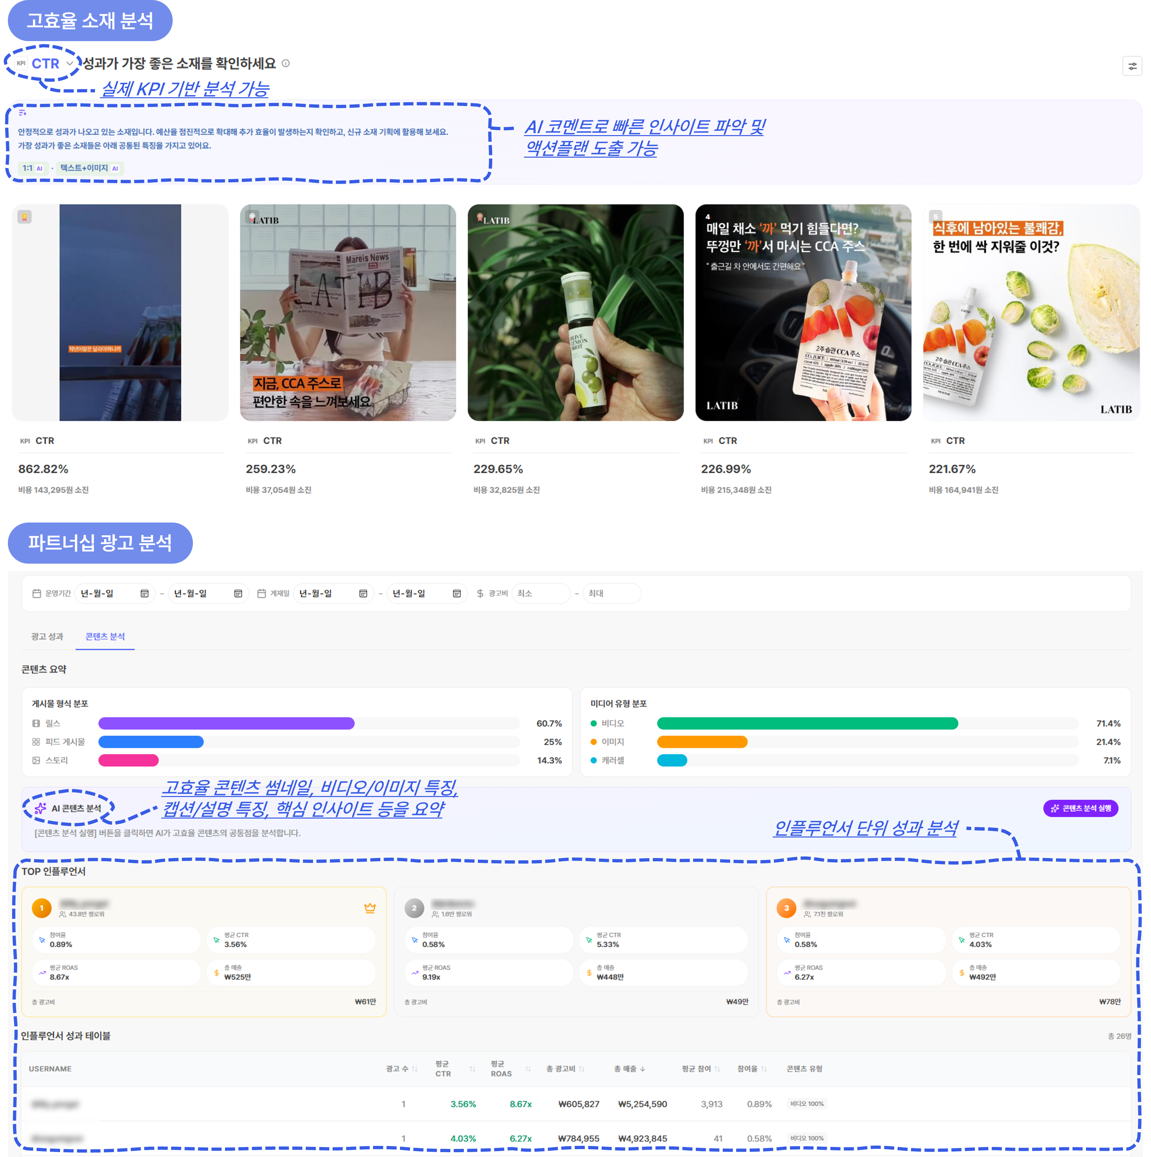The image size is (1151, 1157).
Task: Switch to the 광고 성과 tab
Action: coord(47,636)
